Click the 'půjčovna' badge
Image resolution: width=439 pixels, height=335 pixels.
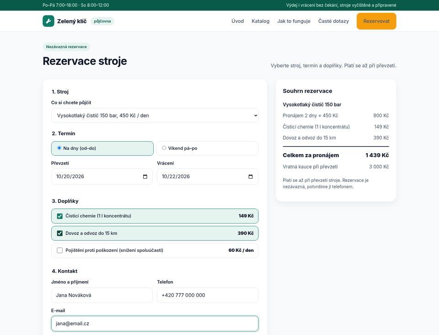tap(102, 21)
